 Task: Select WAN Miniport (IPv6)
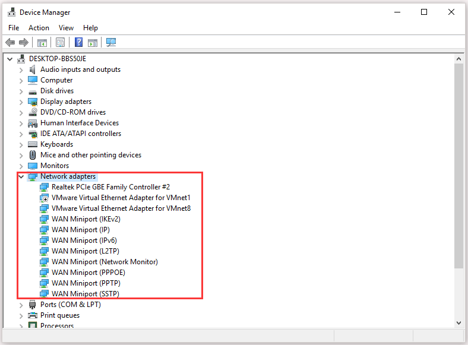(x=84, y=240)
